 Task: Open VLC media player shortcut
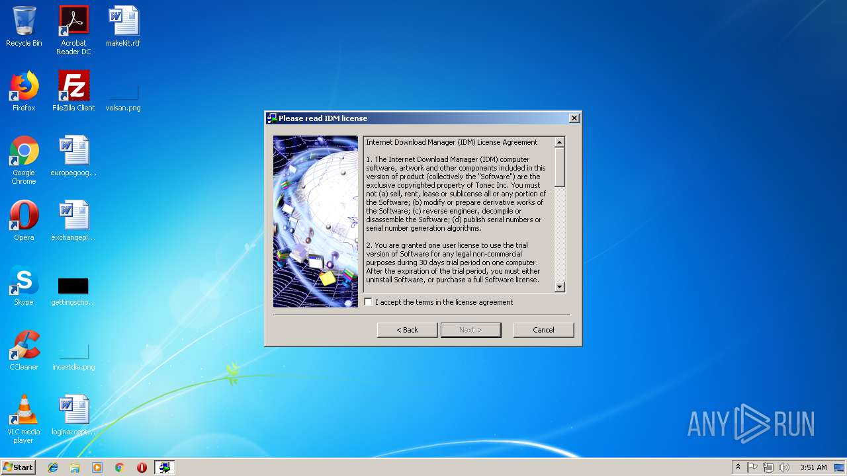point(24,419)
